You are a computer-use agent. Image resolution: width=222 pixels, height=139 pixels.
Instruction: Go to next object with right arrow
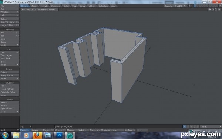189,6
